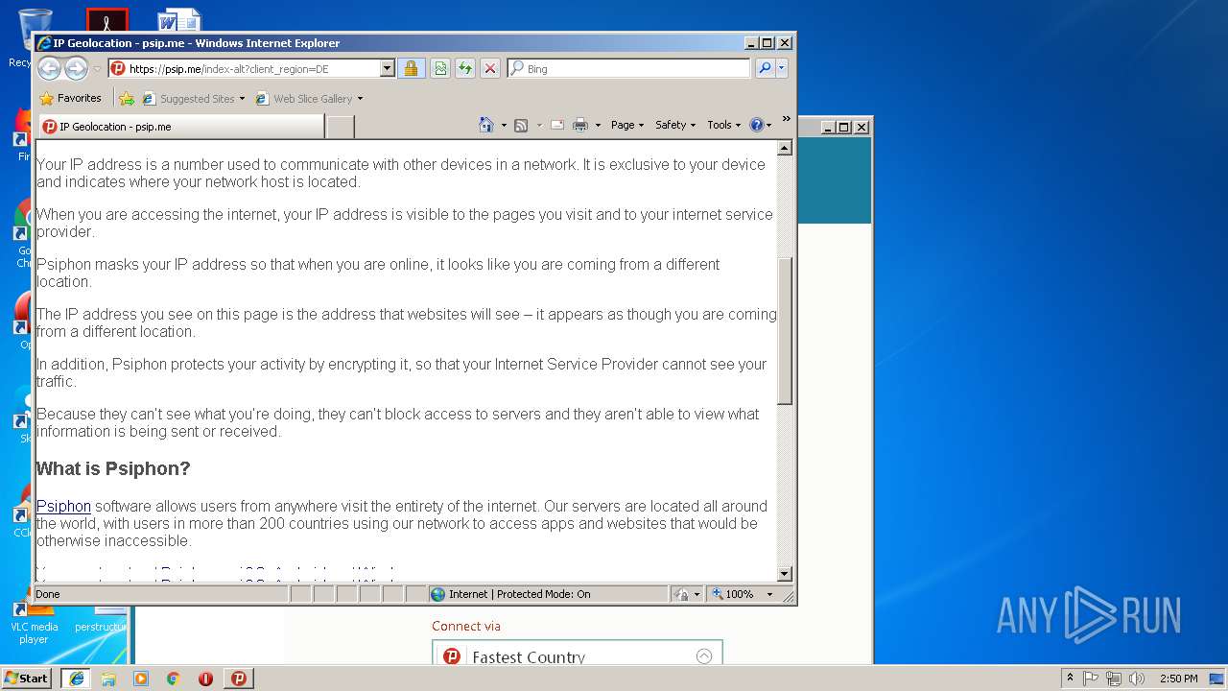Click the 2:50 PM system clock
Screen dimensions: 1228x691
point(1178,679)
